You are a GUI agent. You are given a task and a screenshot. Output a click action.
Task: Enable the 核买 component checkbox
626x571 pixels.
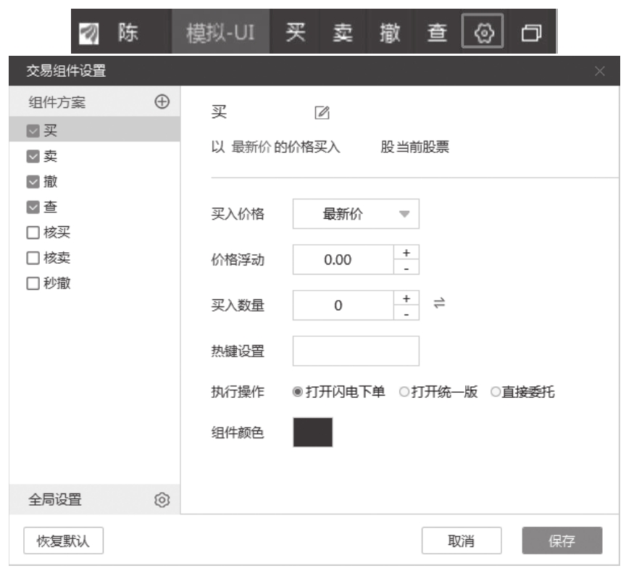[33, 233]
